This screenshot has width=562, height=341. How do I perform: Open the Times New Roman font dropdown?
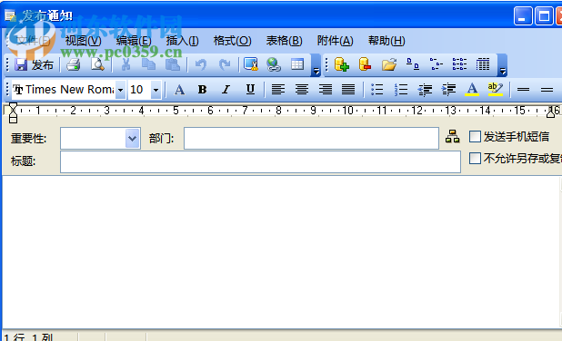(120, 90)
